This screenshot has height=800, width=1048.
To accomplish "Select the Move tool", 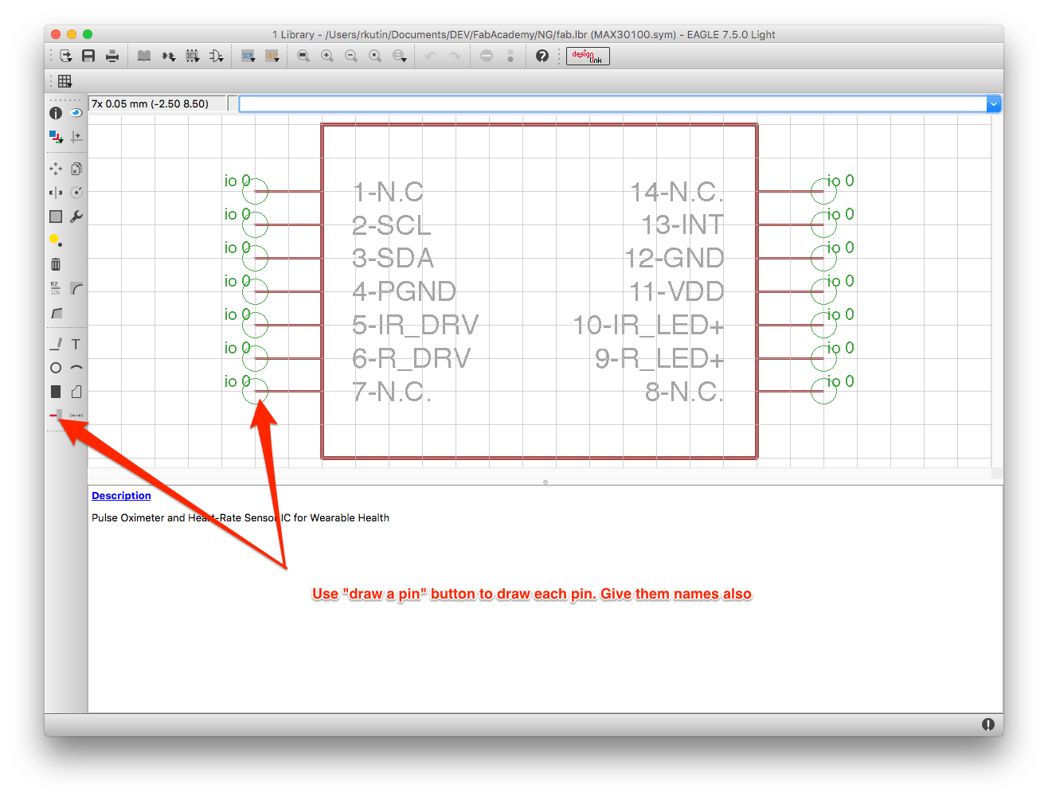I will tap(56, 169).
